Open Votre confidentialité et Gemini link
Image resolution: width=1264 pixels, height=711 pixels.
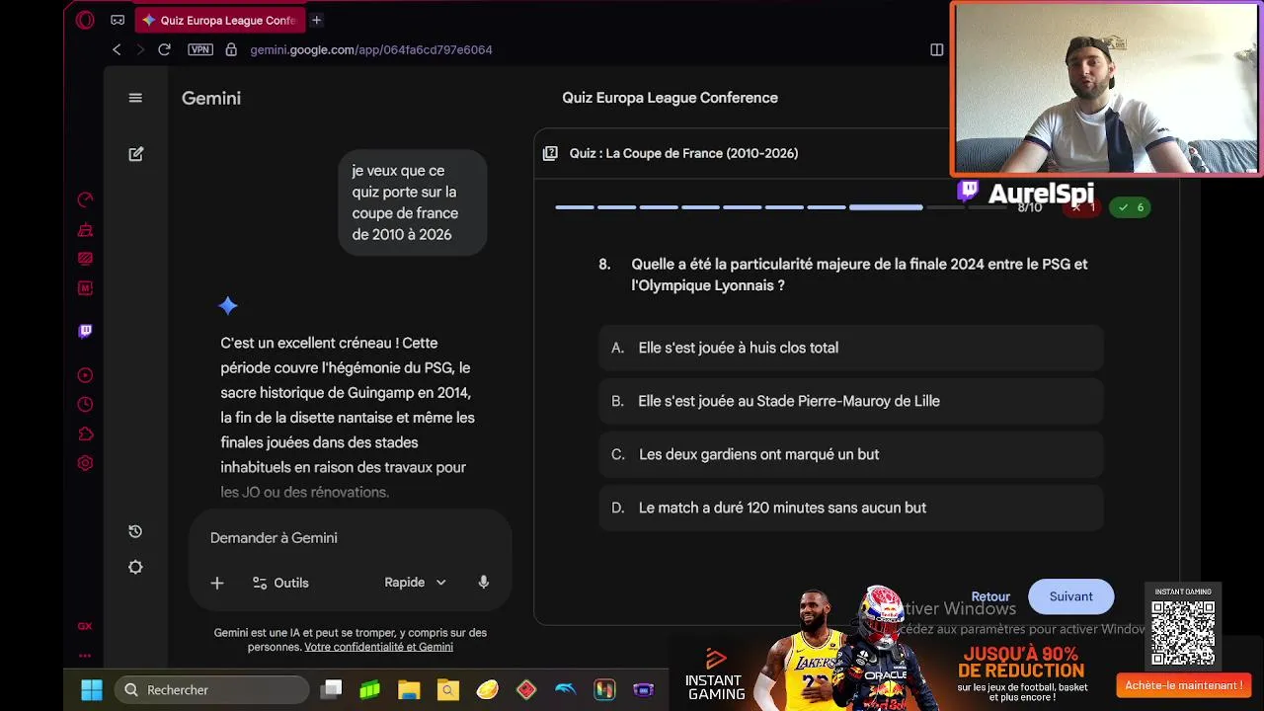(378, 647)
